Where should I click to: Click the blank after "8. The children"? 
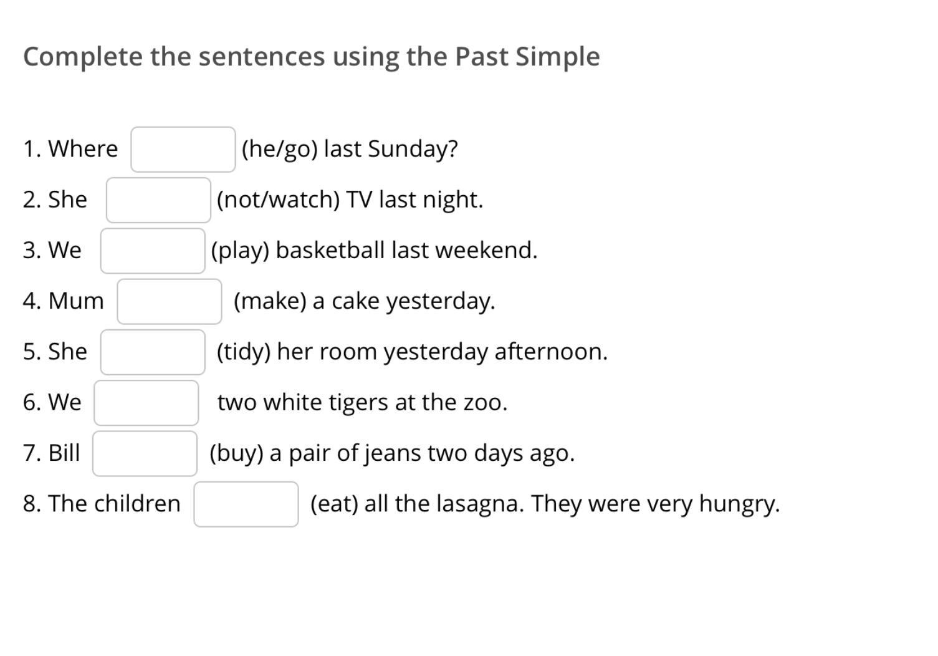246,504
